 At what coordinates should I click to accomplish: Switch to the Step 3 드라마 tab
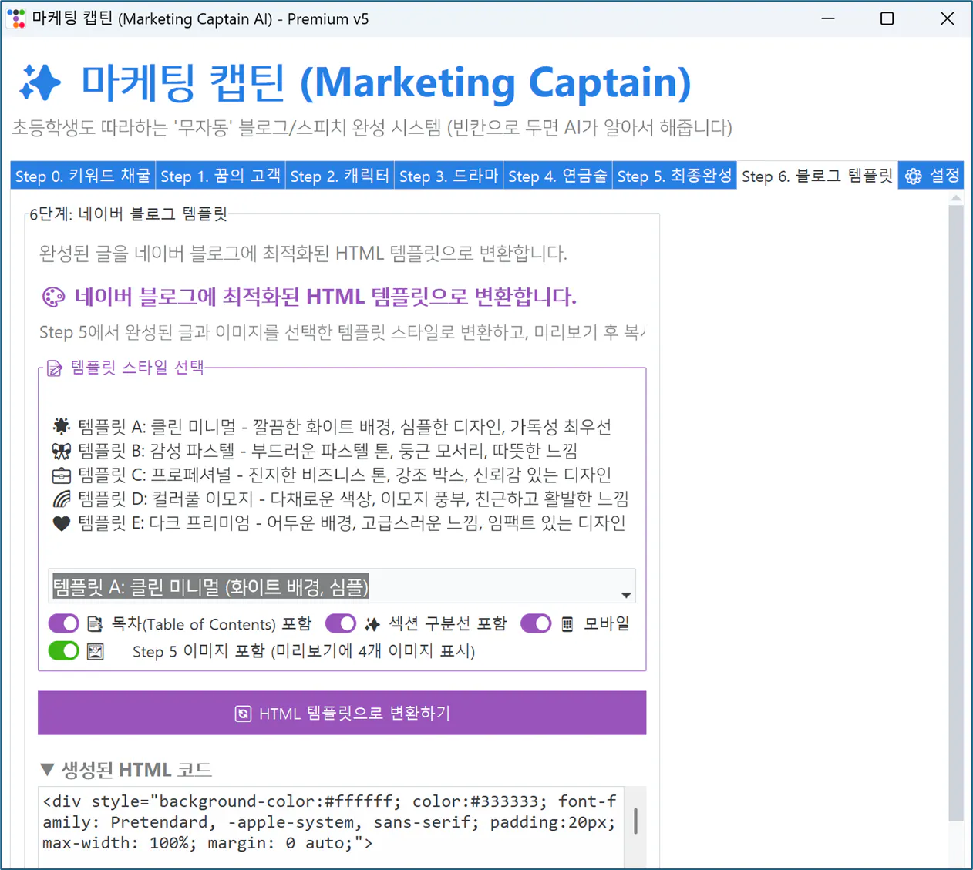pyautogui.click(x=449, y=175)
